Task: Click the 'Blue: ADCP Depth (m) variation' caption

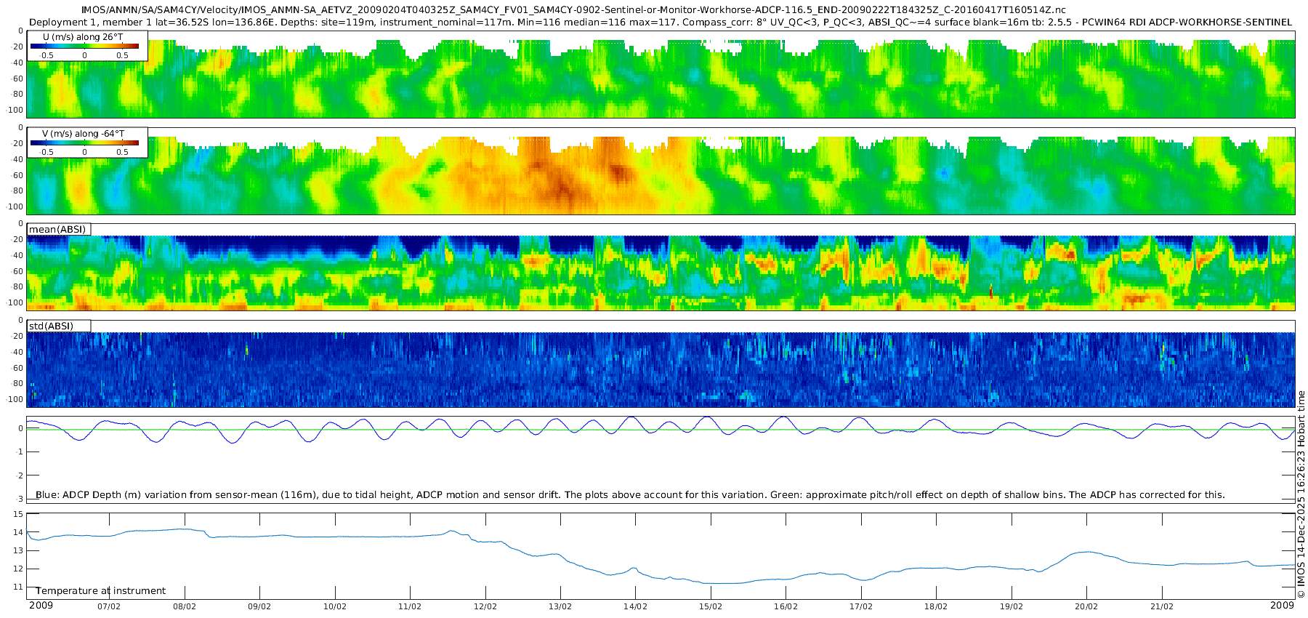Action: 630,495
